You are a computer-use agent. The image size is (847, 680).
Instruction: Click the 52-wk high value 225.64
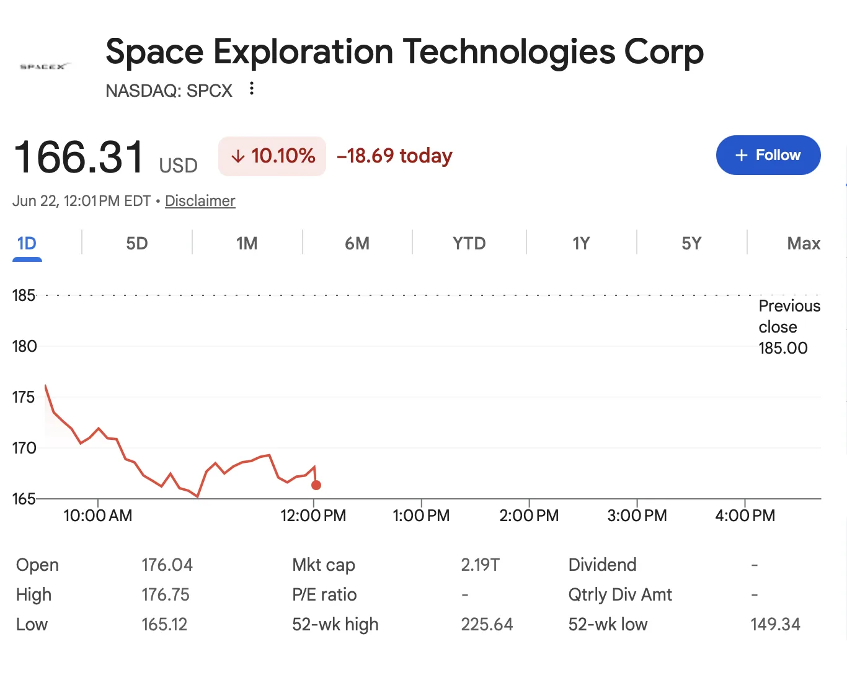pyautogui.click(x=487, y=624)
